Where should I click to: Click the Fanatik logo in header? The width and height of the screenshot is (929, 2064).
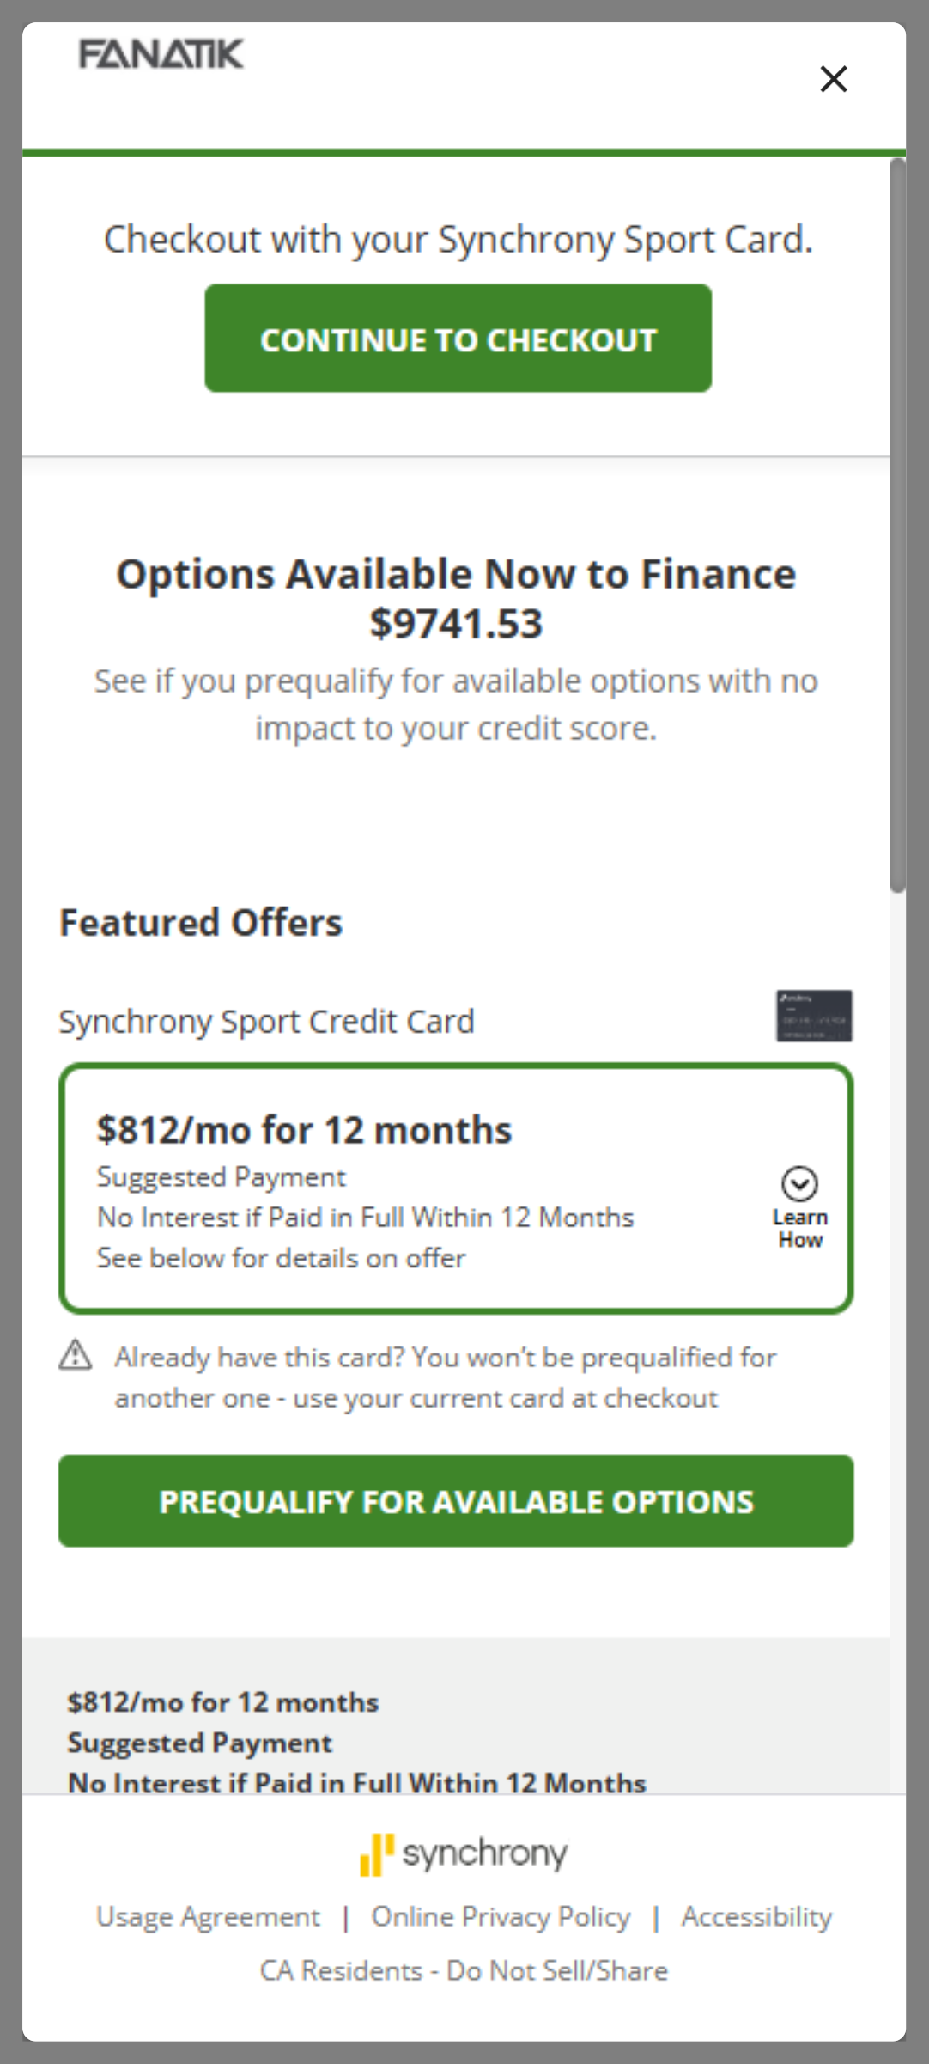(161, 54)
